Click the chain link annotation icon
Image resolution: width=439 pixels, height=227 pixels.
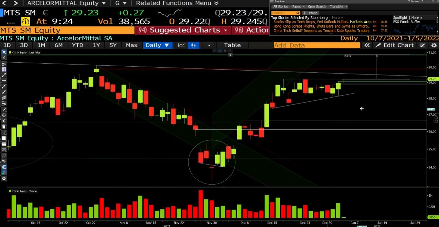(x=4, y=155)
